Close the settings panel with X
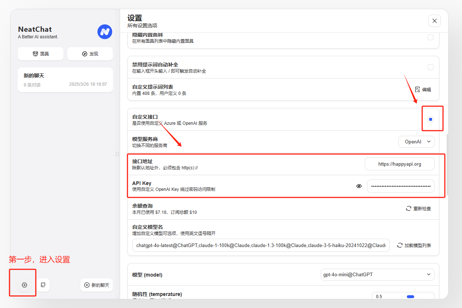Viewport: 462px width, 308px height. point(434,21)
